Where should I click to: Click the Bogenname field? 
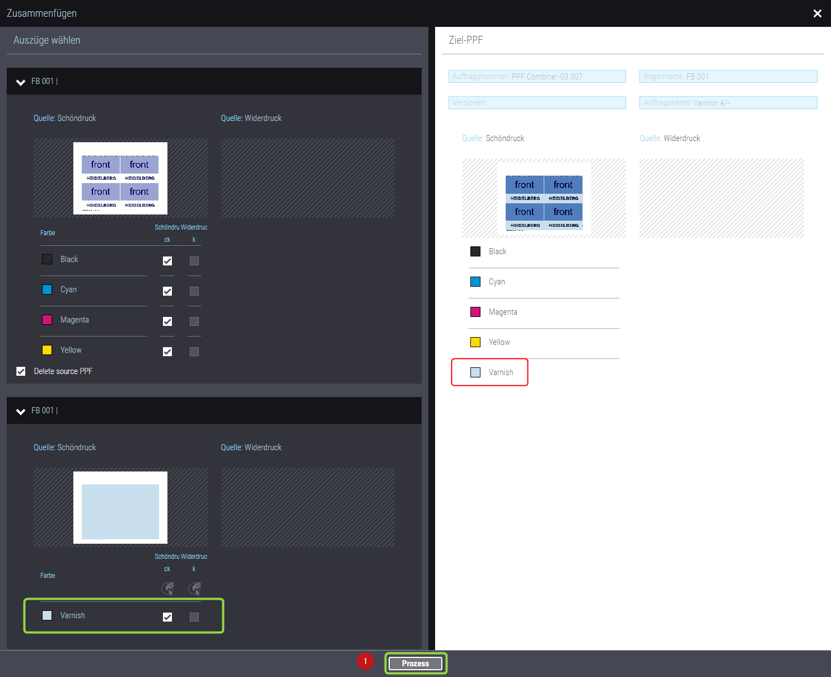(728, 77)
